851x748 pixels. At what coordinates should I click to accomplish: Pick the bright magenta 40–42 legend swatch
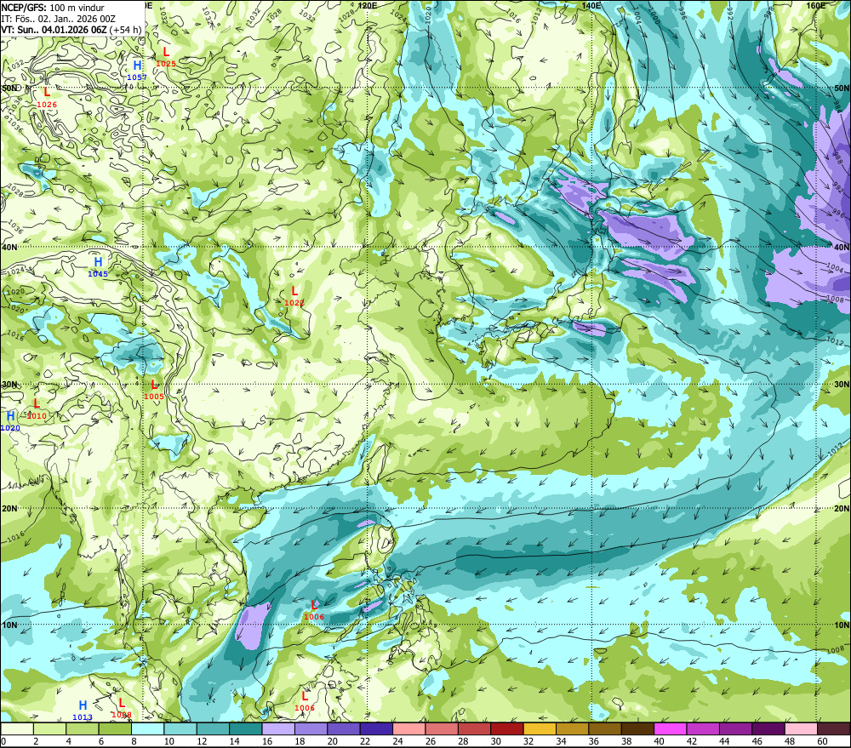pyautogui.click(x=671, y=728)
